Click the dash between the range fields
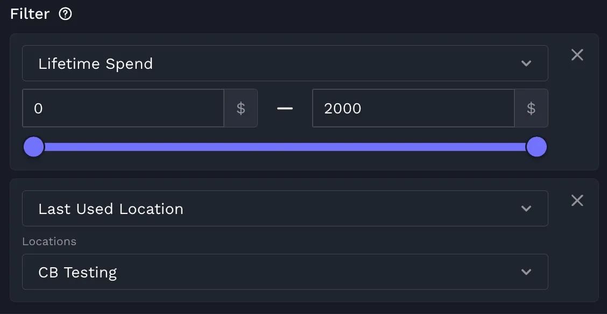The image size is (607, 314). (x=285, y=108)
